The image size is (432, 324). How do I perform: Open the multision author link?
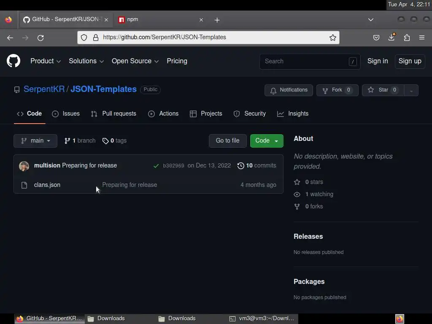pyautogui.click(x=47, y=165)
